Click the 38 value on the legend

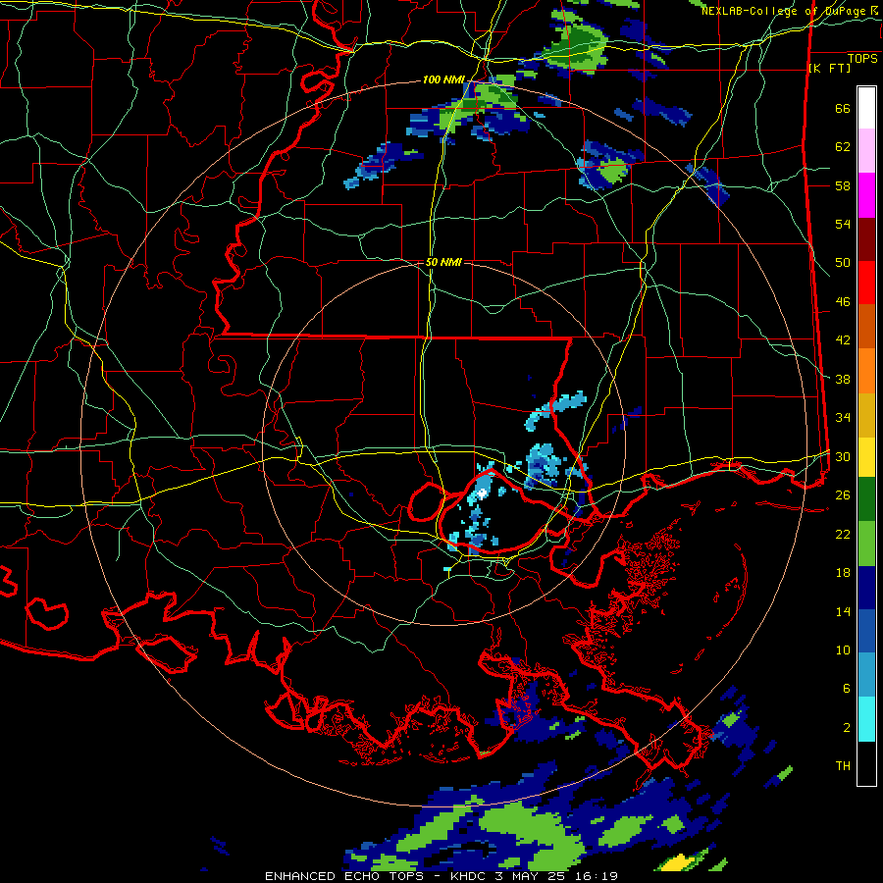[x=843, y=379]
